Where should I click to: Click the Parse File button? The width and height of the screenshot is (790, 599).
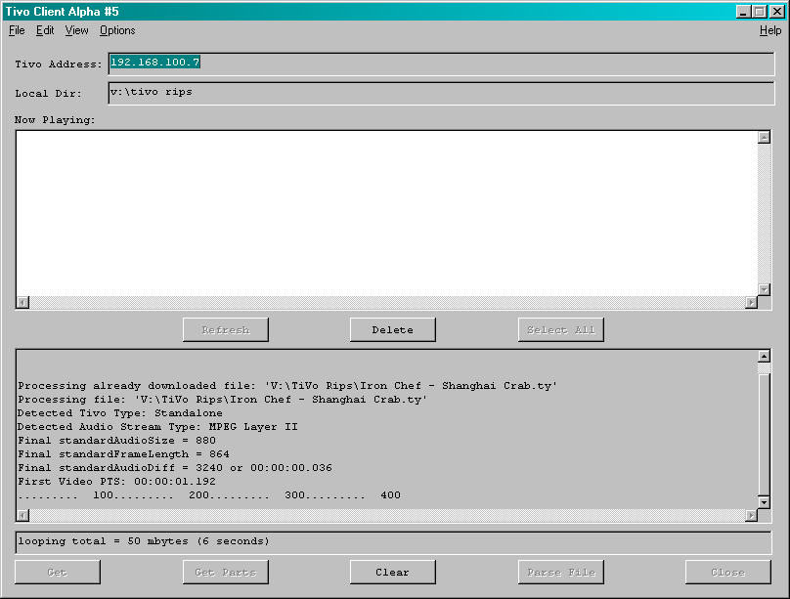(x=560, y=572)
